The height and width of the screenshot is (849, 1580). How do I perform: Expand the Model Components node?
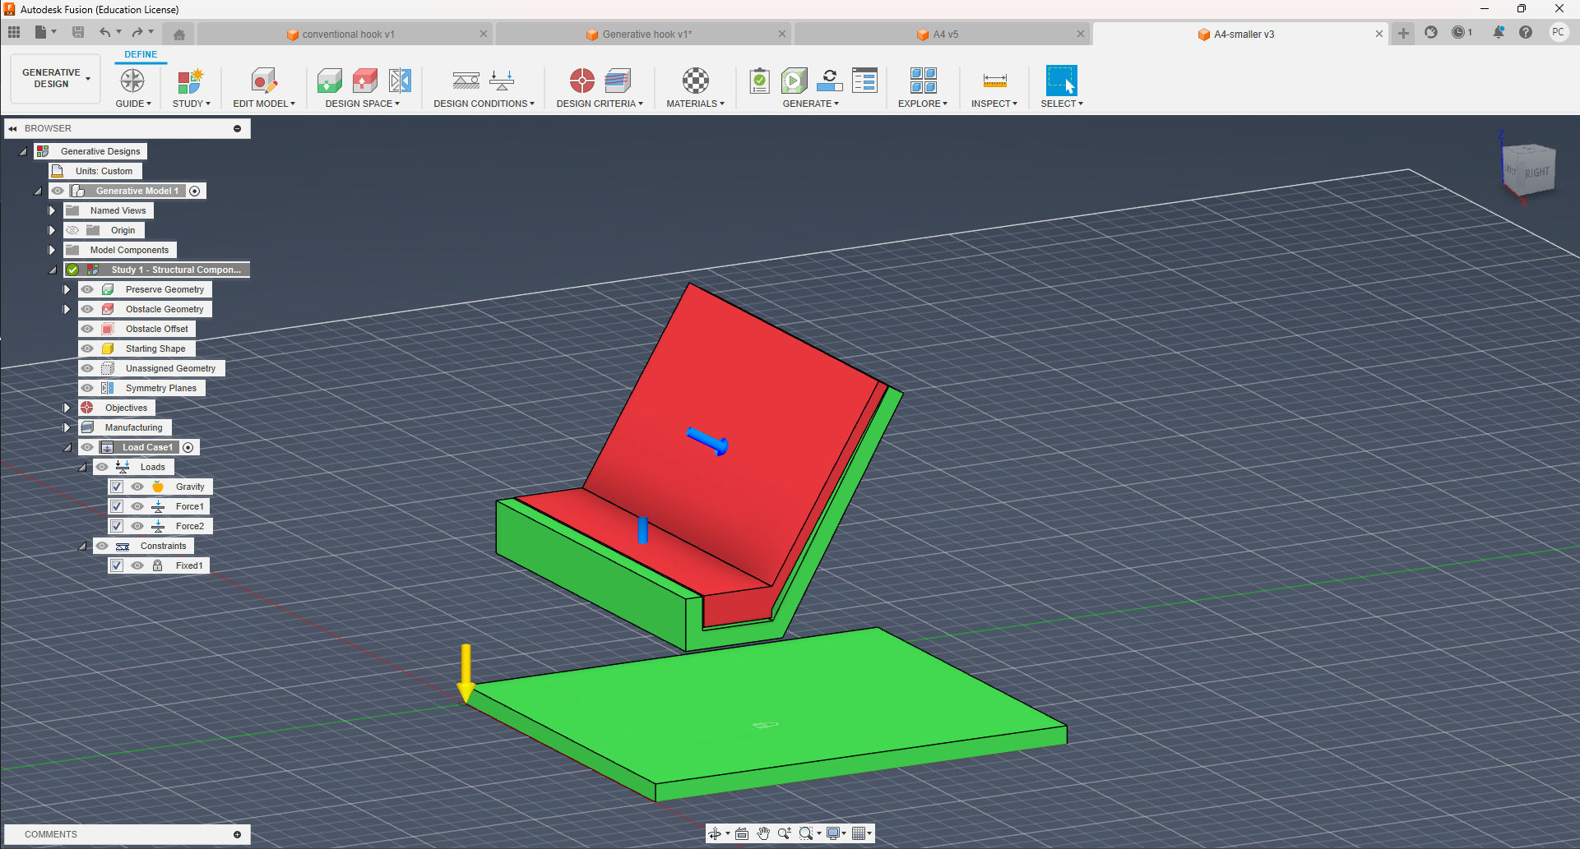52,250
